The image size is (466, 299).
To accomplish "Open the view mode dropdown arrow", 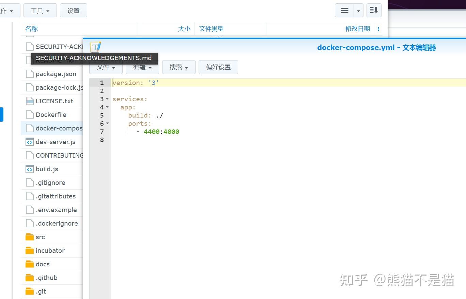I will (358, 10).
